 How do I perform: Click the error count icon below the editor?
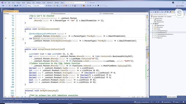click(x=12, y=97)
